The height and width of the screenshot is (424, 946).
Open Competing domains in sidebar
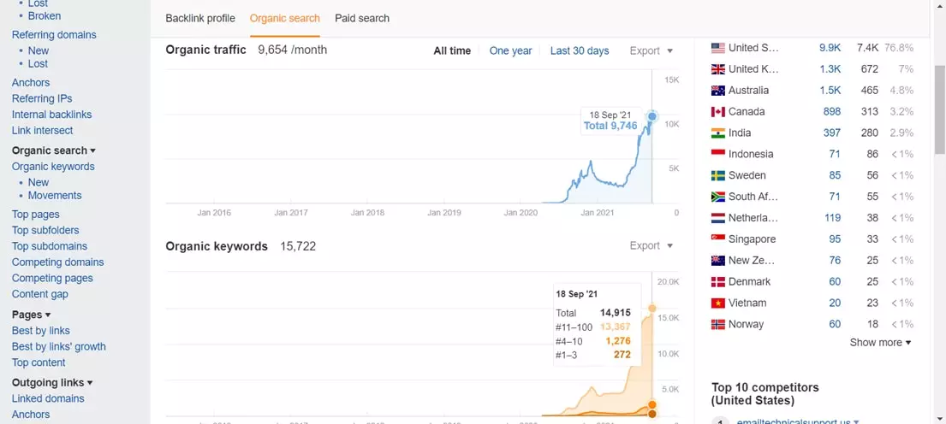pos(57,262)
